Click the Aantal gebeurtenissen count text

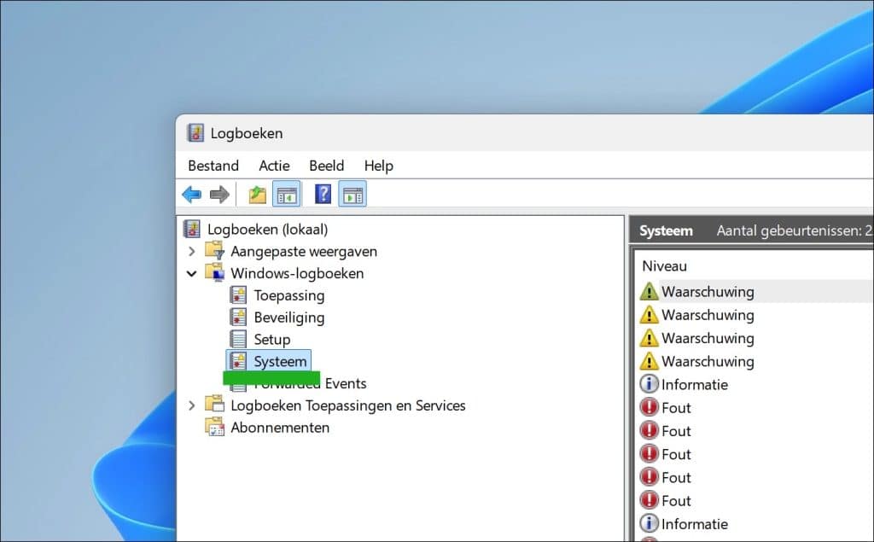795,230
